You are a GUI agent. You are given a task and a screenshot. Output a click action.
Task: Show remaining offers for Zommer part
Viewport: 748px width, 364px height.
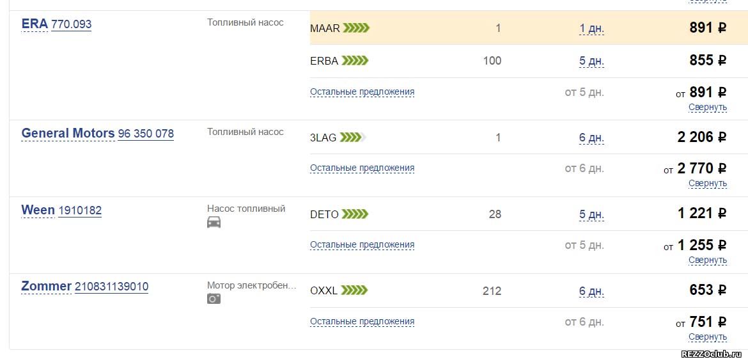click(362, 322)
